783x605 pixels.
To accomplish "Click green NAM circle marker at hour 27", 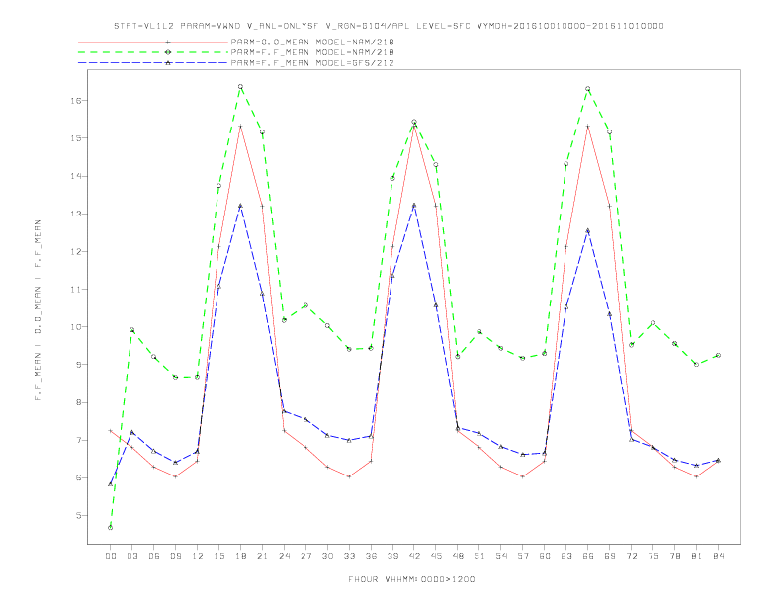I will [305, 305].
